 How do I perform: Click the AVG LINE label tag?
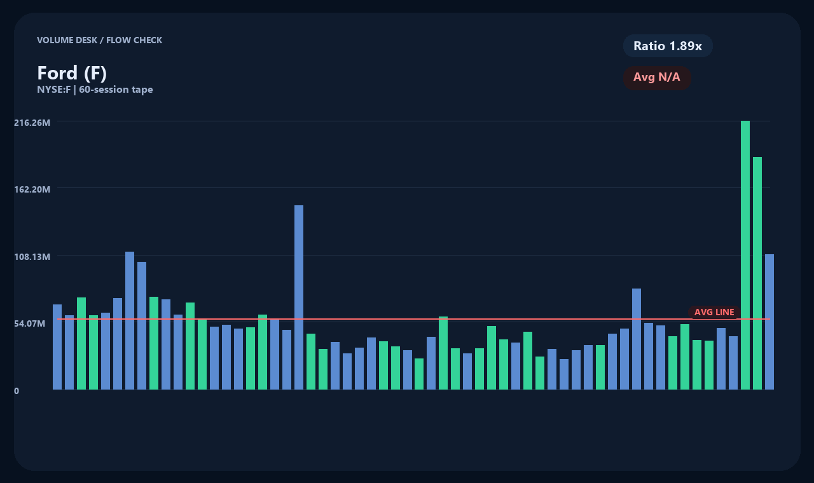(x=714, y=312)
